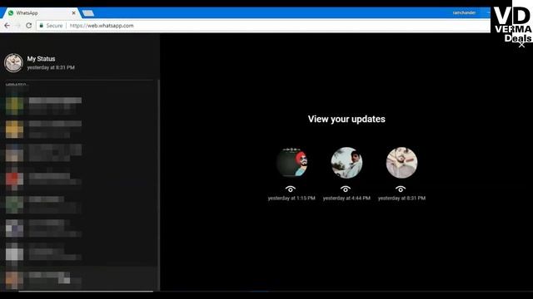Click the My Status label

coord(41,59)
